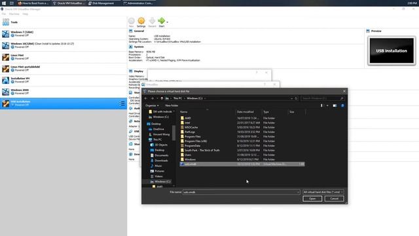Open the view options dropdown arrow

tap(327, 106)
